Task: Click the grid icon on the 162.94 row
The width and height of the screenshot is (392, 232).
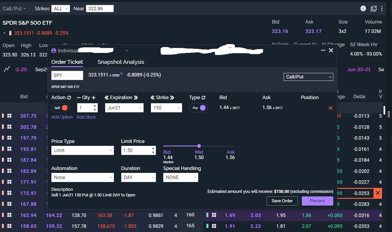Action: click(9, 215)
